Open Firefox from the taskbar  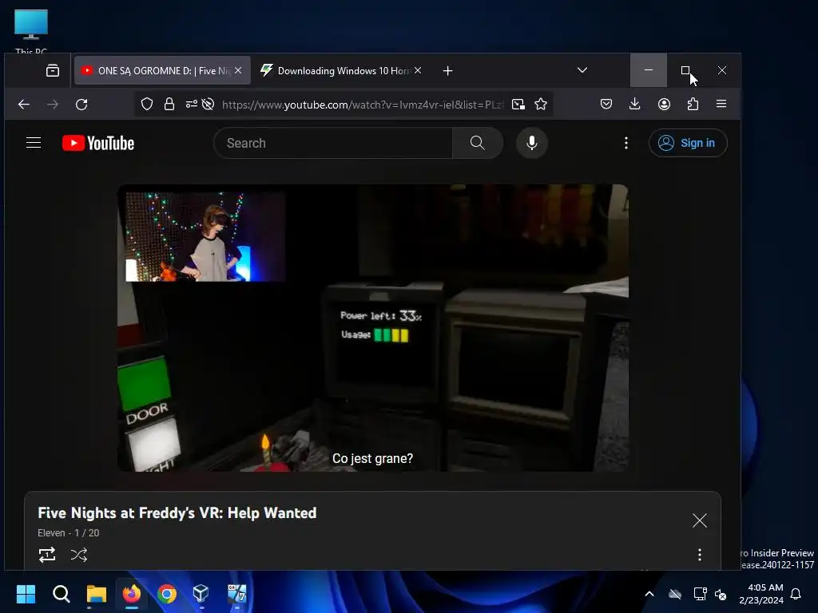tap(132, 594)
